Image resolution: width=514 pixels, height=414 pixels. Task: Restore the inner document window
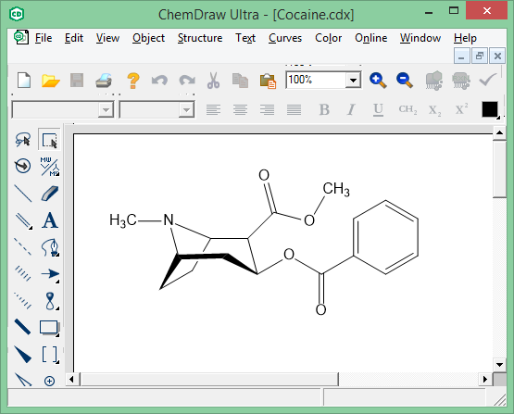click(x=480, y=56)
